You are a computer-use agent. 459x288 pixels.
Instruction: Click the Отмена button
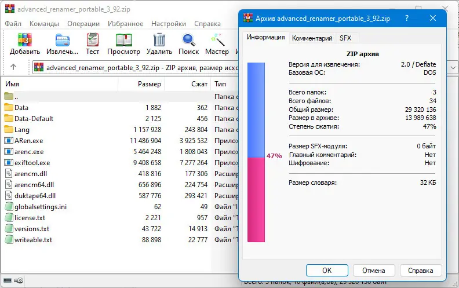tap(374, 270)
